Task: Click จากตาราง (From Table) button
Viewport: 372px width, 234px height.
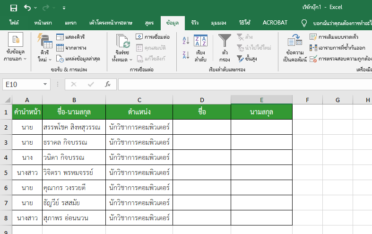Action: pyautogui.click(x=71, y=48)
